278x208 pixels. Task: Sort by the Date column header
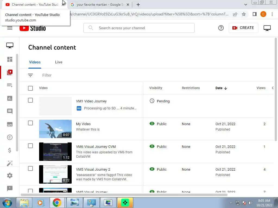[221, 88]
